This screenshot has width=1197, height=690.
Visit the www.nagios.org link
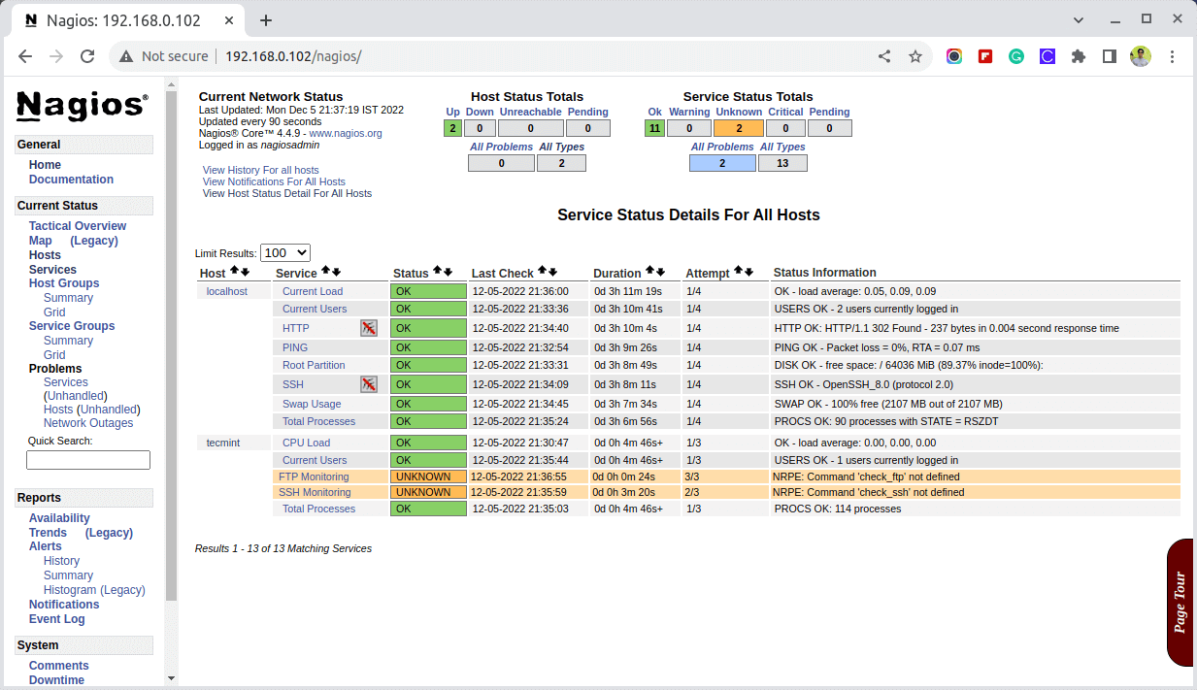(x=345, y=133)
